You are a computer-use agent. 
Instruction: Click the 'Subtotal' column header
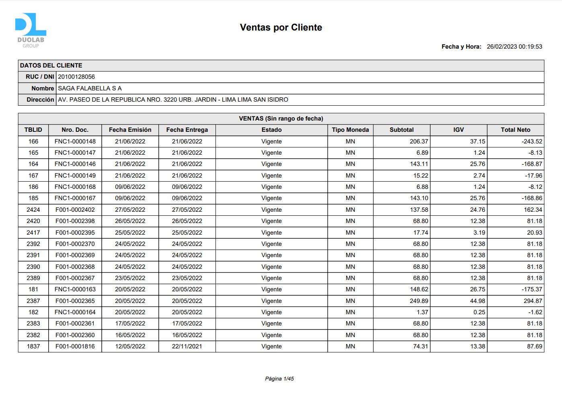pyautogui.click(x=402, y=130)
